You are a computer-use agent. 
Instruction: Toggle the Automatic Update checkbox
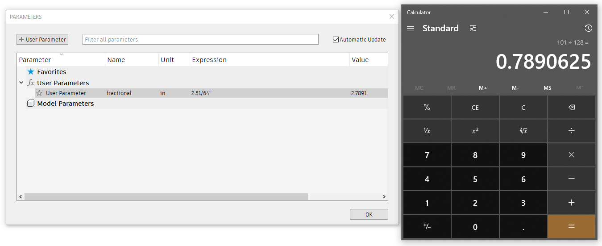click(x=336, y=39)
